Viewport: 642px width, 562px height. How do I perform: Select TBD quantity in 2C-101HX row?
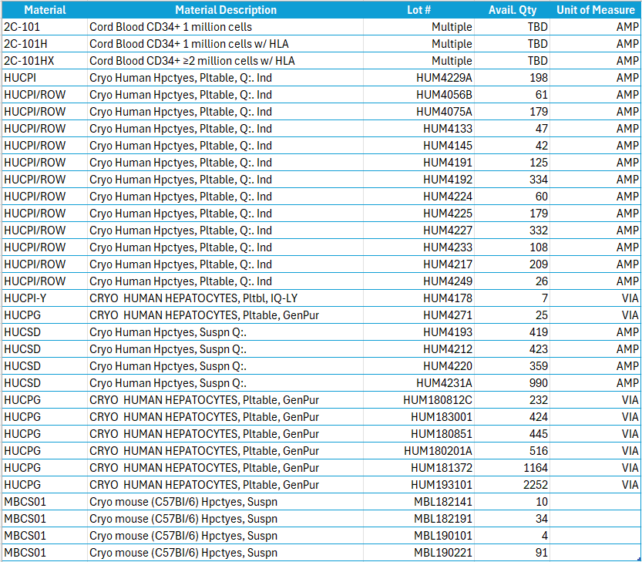click(x=512, y=61)
